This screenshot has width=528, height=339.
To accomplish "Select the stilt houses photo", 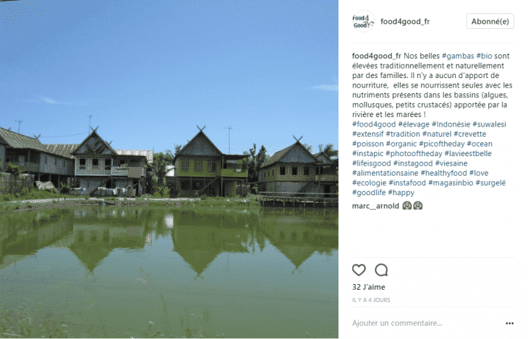I will pos(169,169).
